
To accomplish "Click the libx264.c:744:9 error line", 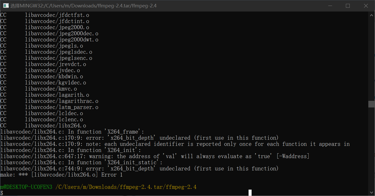I will pos(139,169).
